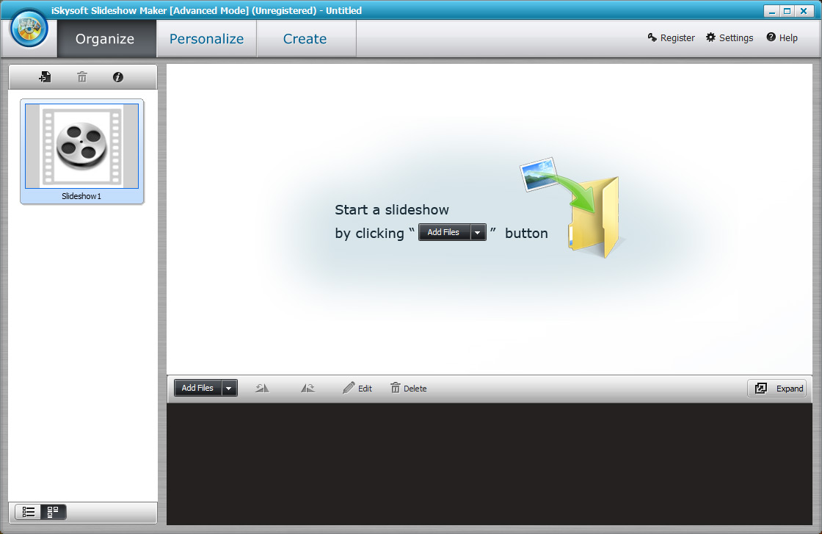This screenshot has height=534, width=822.
Task: Add a new slideshow via sidebar icon
Action: pyautogui.click(x=45, y=77)
